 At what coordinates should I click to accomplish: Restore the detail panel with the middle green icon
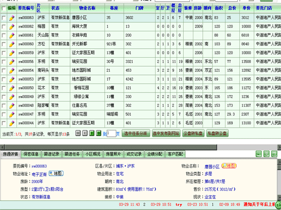[x=266, y=154]
